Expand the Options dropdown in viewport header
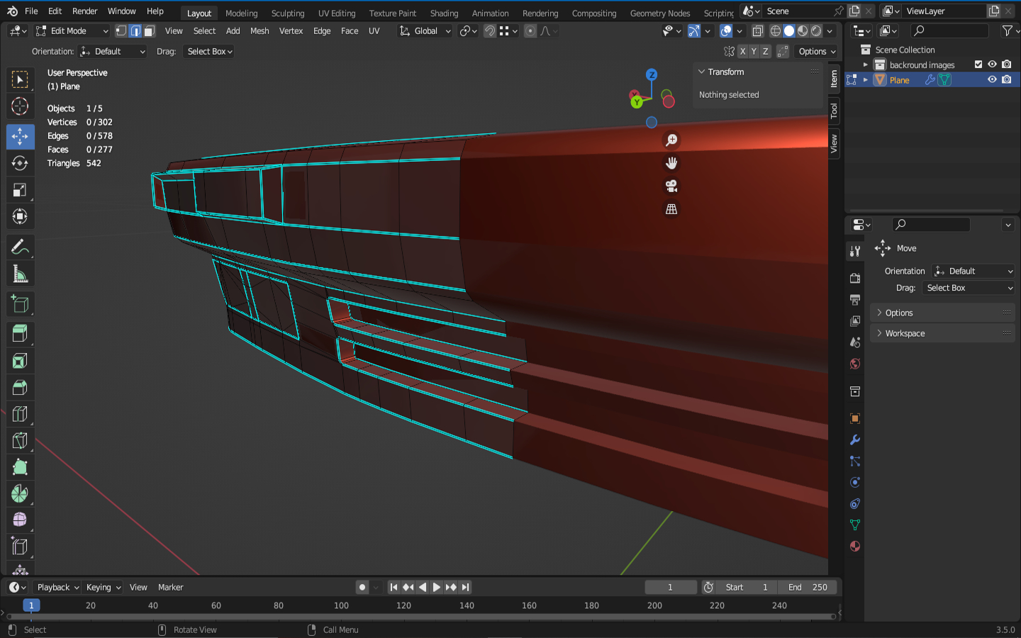Image resolution: width=1021 pixels, height=638 pixels. 817,52
